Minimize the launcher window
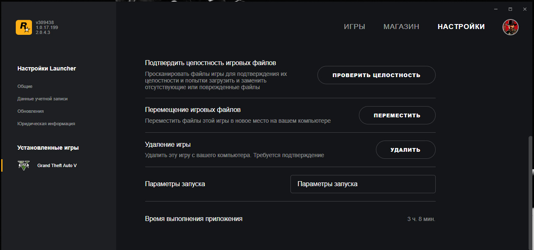This screenshot has height=250, width=534. pos(496,9)
